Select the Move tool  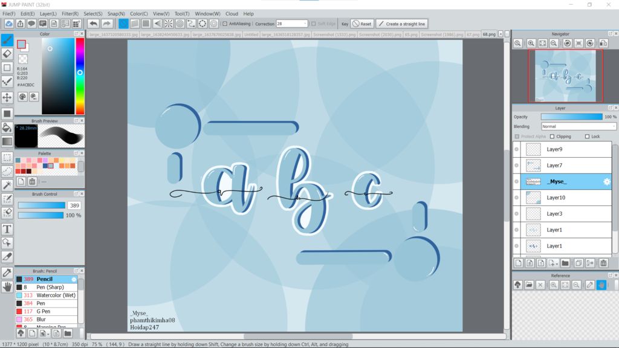tap(7, 97)
